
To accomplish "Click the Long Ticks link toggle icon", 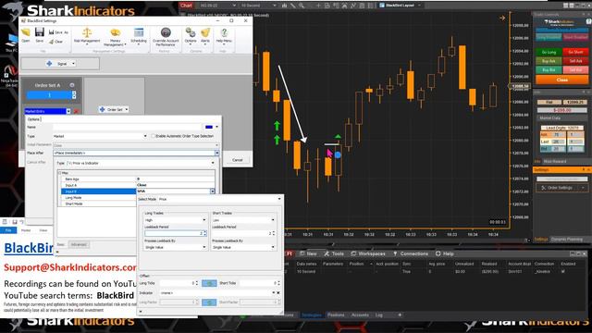I will click(x=209, y=283).
